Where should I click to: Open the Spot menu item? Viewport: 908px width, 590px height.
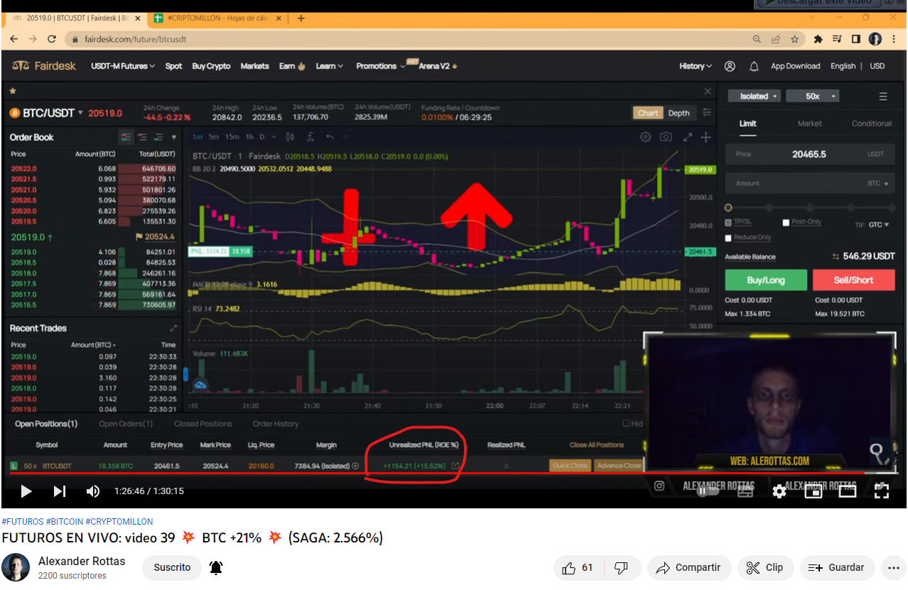coord(173,66)
